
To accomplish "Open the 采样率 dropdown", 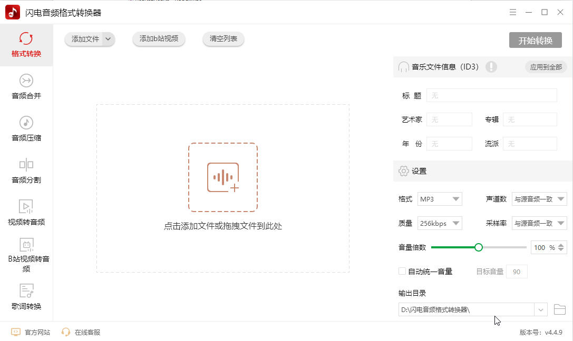I will 539,223.
